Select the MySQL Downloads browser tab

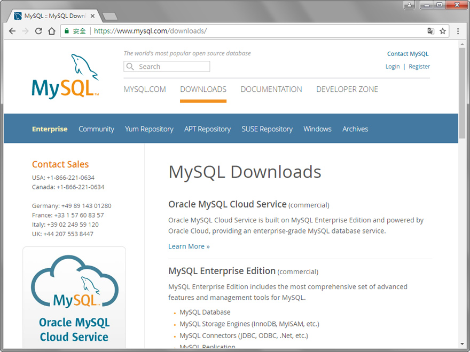[x=54, y=16]
